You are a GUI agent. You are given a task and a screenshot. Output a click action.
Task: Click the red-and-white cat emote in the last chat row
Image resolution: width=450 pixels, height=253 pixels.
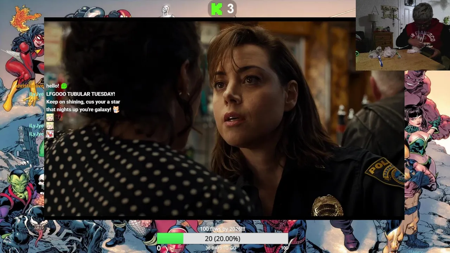click(50, 134)
